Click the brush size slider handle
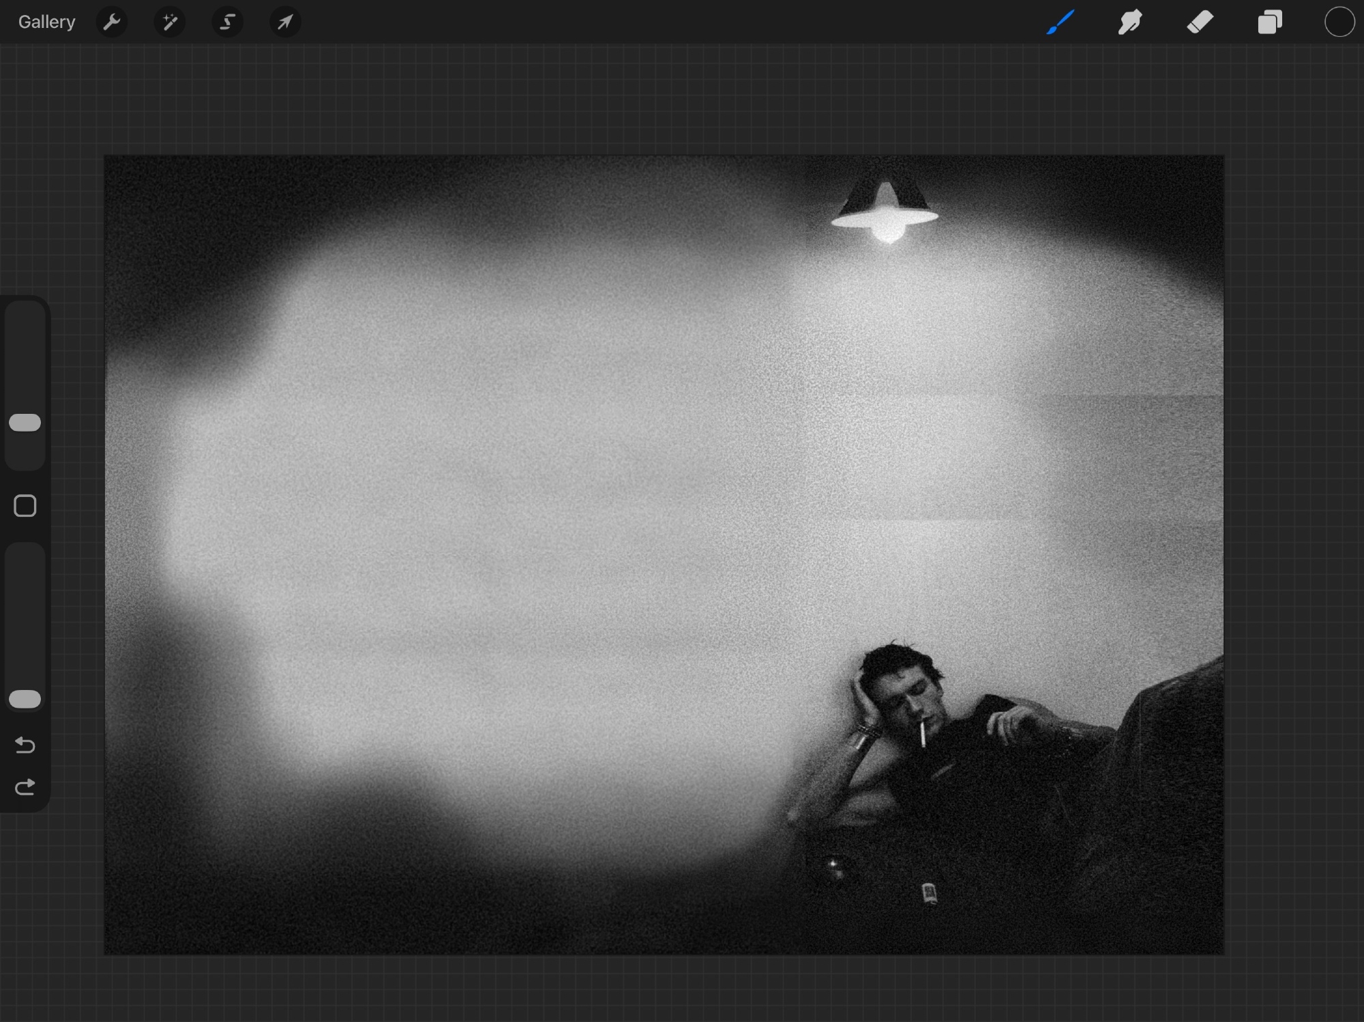 pos(25,423)
